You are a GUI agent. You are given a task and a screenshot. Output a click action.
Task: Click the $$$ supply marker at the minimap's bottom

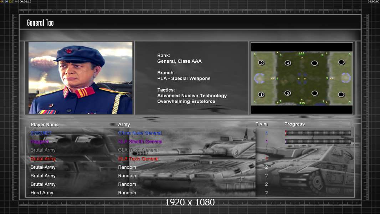(x=302, y=103)
